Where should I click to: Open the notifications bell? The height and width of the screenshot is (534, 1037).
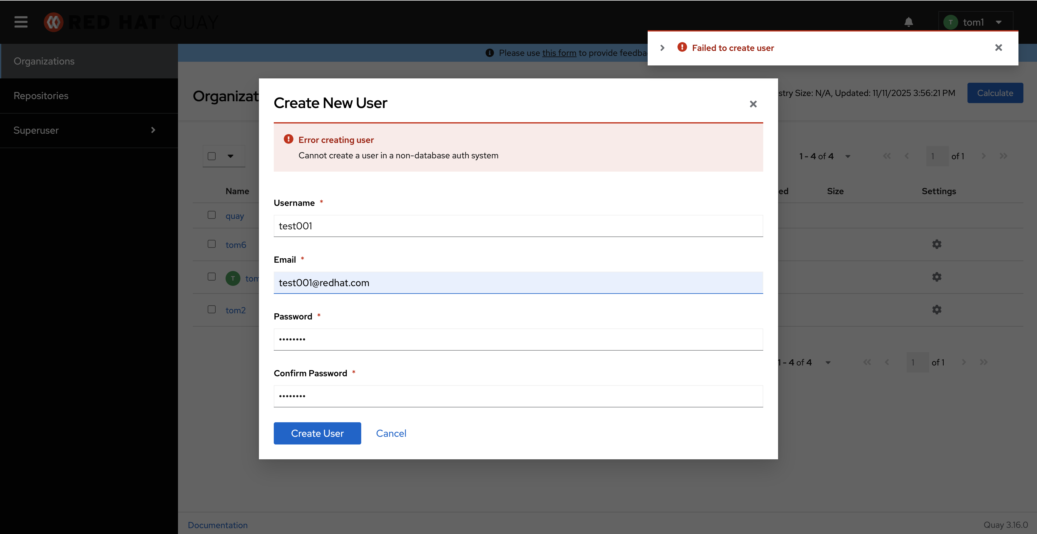908,22
